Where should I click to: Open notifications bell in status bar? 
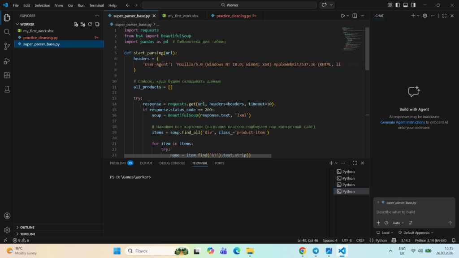(x=454, y=241)
